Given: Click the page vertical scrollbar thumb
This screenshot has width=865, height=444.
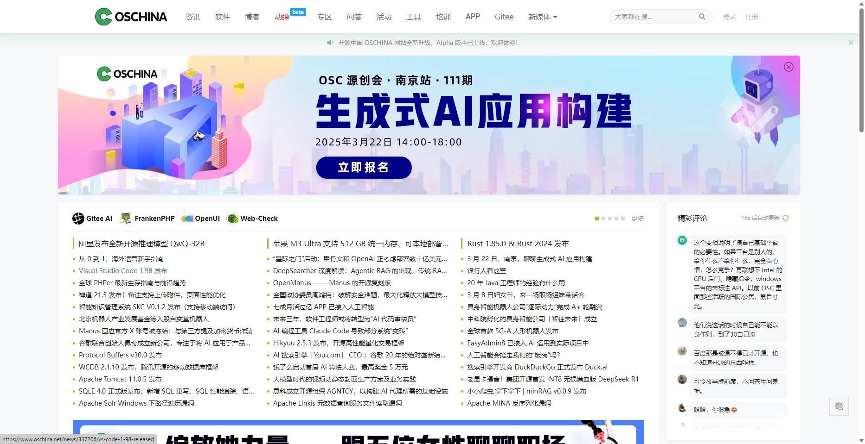Looking at the screenshot, I should pos(861,69).
